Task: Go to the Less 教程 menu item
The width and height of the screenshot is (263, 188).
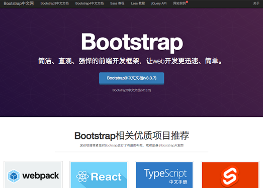Action: (138, 4)
